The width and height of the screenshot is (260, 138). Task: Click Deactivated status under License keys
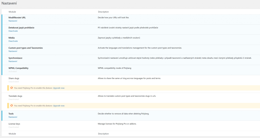pyautogui.click(x=14, y=127)
